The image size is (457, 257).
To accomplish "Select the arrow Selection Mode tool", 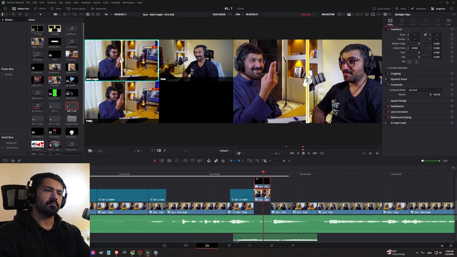I will pyautogui.click(x=155, y=161).
